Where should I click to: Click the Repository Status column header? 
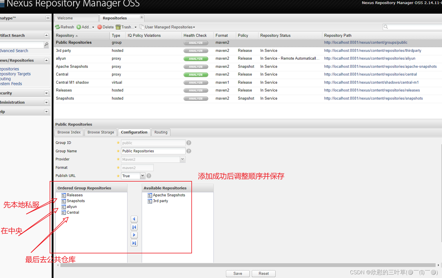click(x=290, y=35)
